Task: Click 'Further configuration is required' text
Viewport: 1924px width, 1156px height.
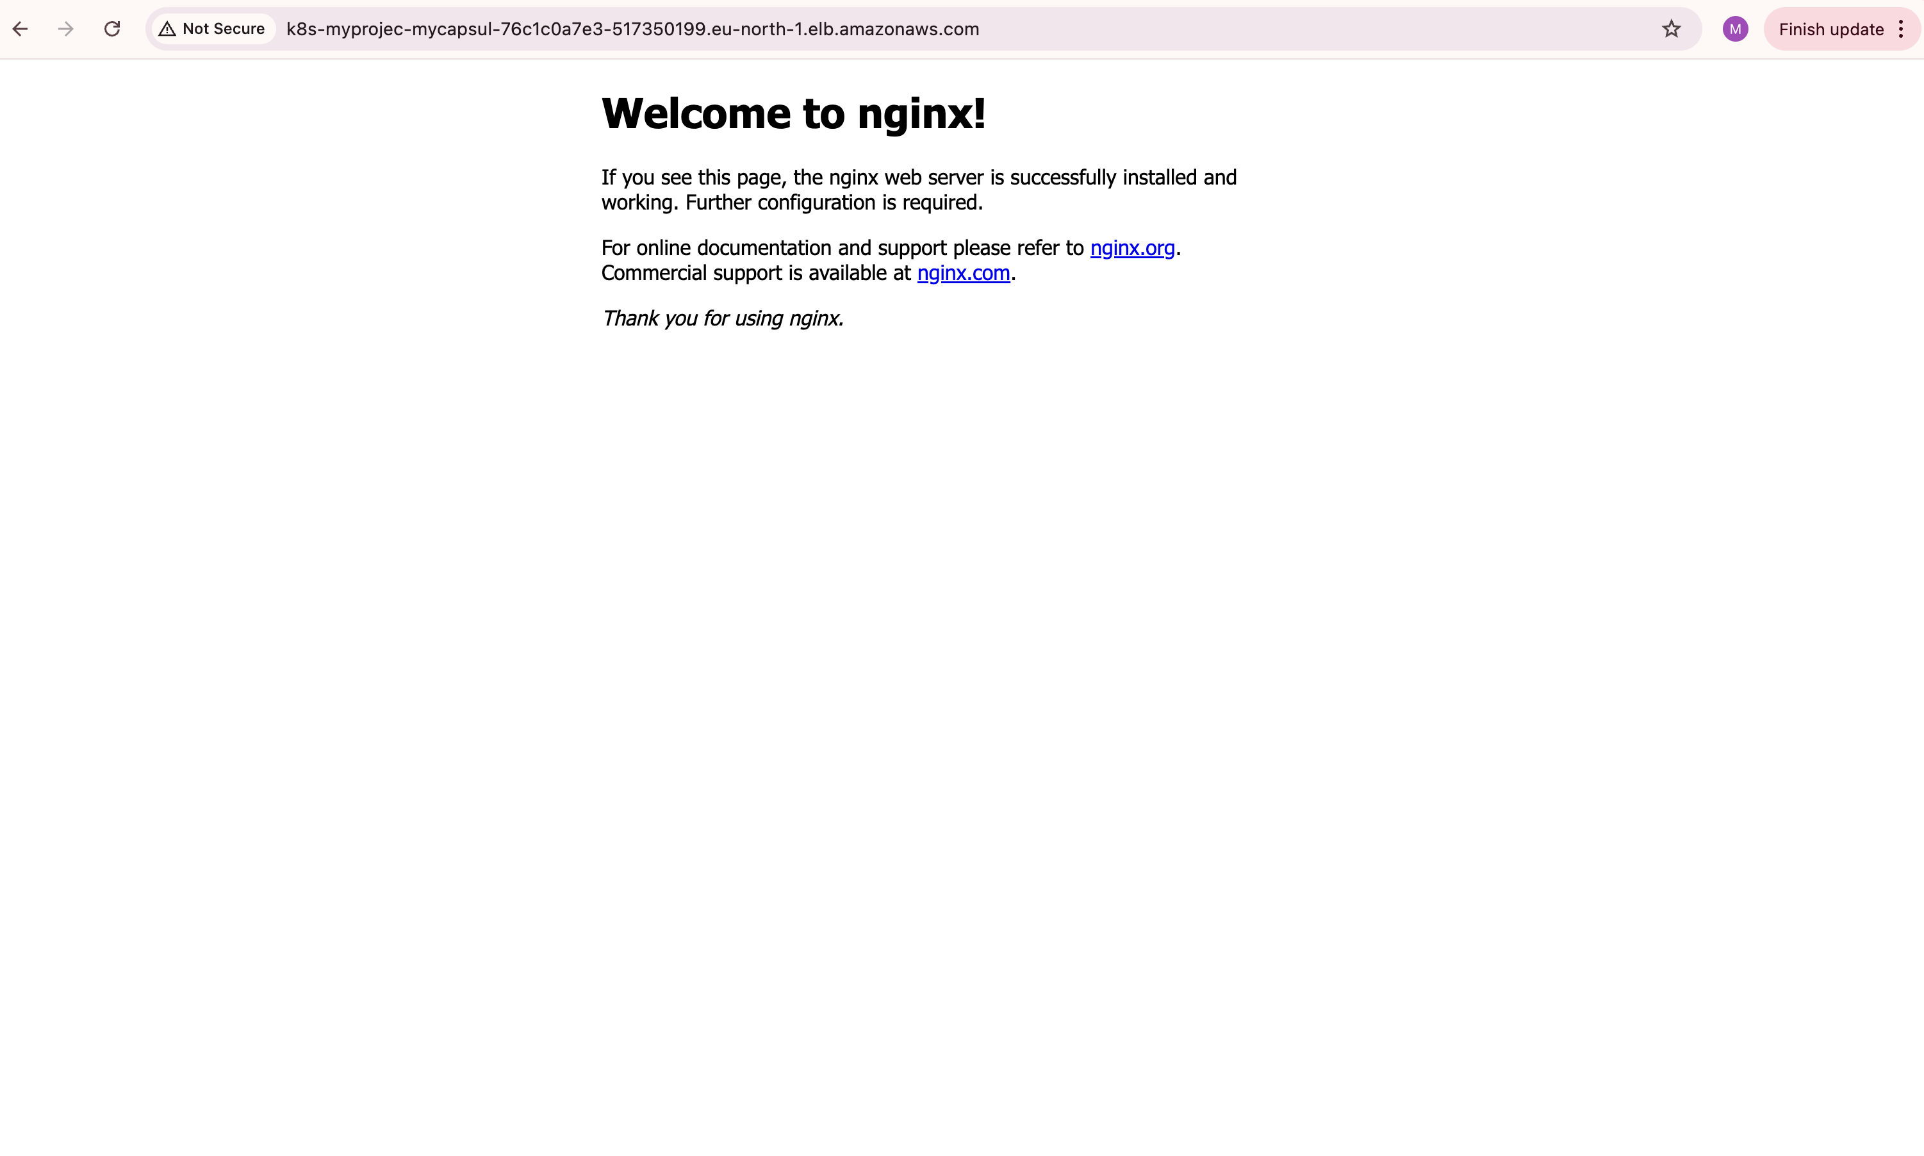Action: (x=834, y=202)
